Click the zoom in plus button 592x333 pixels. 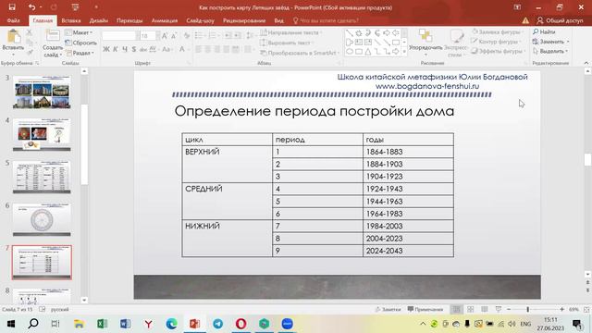click(x=561, y=309)
